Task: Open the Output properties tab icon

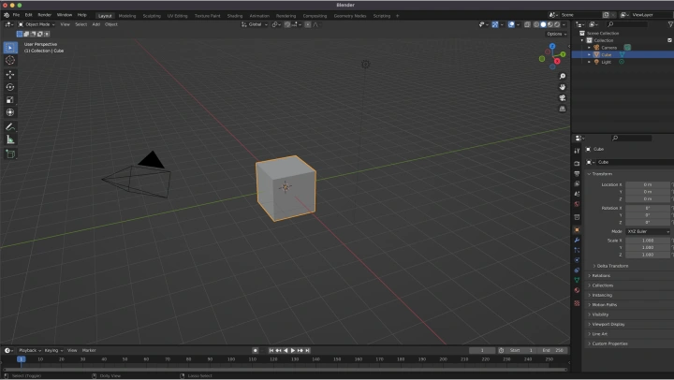Action: click(577, 174)
